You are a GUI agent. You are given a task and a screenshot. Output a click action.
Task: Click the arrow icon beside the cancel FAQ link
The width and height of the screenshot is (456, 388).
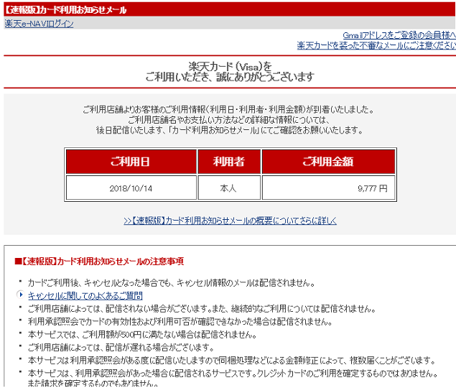tap(20, 295)
